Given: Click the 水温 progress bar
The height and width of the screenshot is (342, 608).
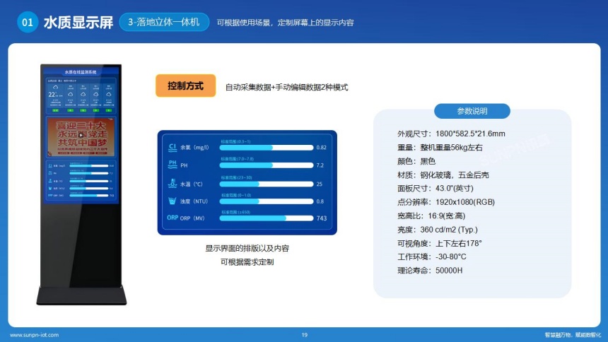Looking at the screenshot, I should [x=267, y=184].
